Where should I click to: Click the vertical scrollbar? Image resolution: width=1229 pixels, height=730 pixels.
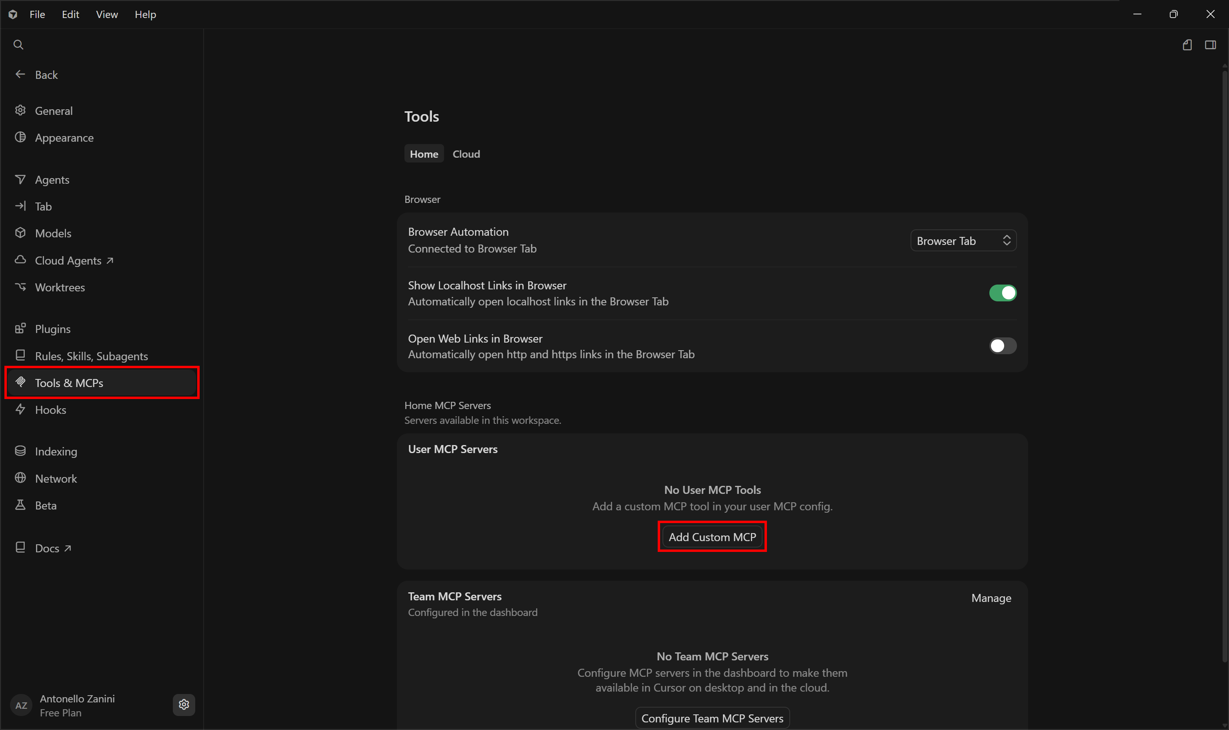coord(1225,367)
